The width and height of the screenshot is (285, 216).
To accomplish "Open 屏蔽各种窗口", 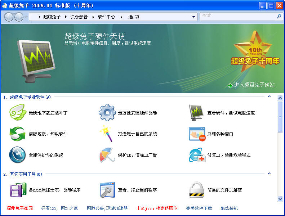I will [x=220, y=134].
